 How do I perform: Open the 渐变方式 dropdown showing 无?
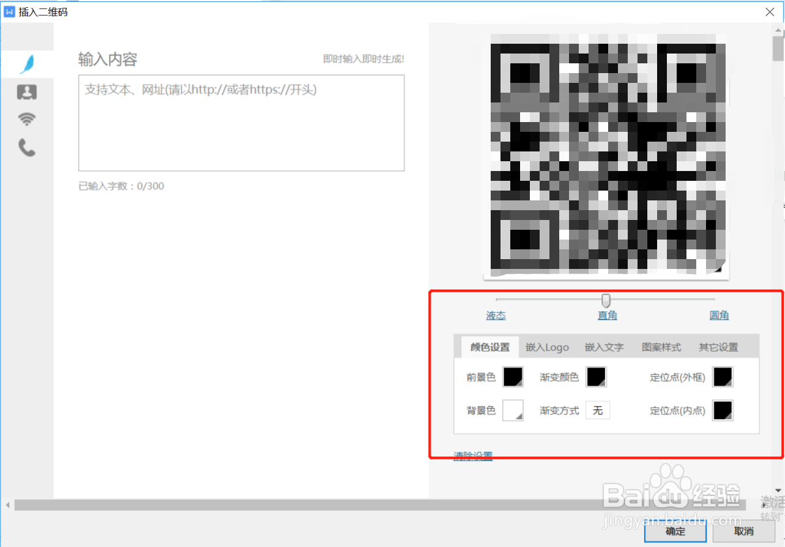[x=597, y=411]
